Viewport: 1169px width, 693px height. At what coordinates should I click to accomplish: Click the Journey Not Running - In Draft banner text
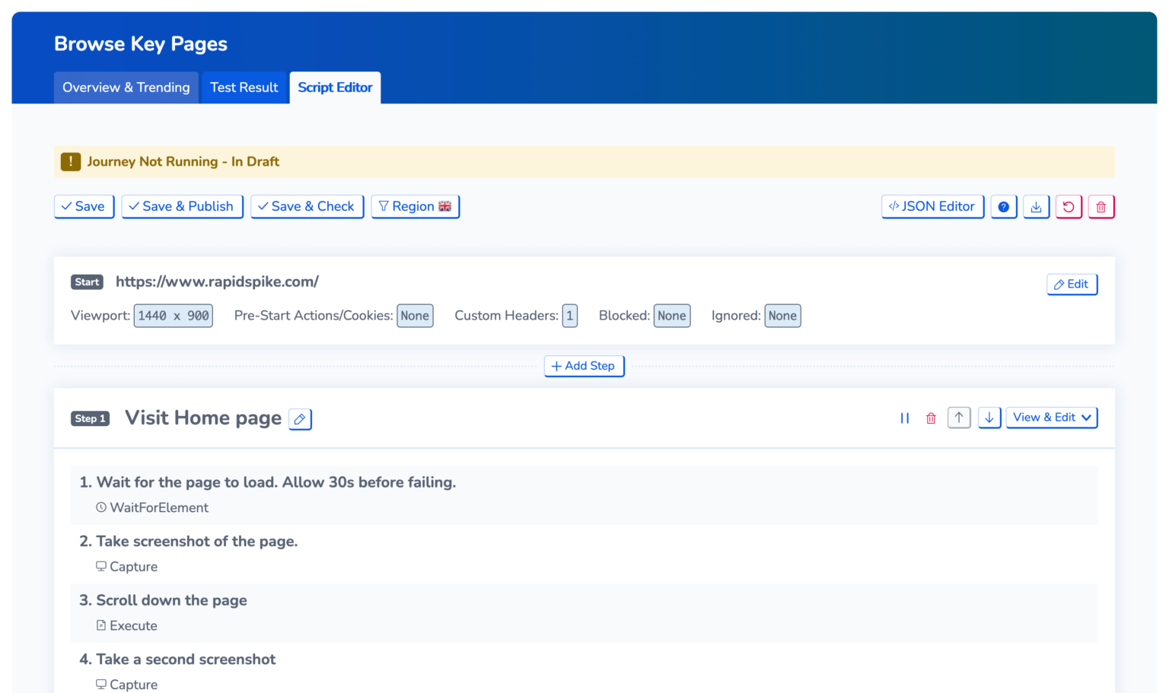pos(183,161)
